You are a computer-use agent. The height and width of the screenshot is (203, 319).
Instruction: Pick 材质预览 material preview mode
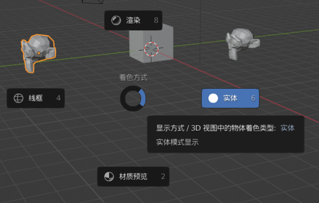[x=133, y=177]
